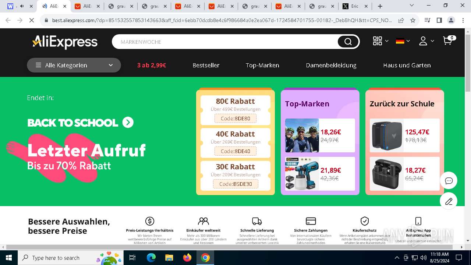
Task: Click the Preis-Leistungs-Verhältnis dollar icon
Action: coord(150,221)
